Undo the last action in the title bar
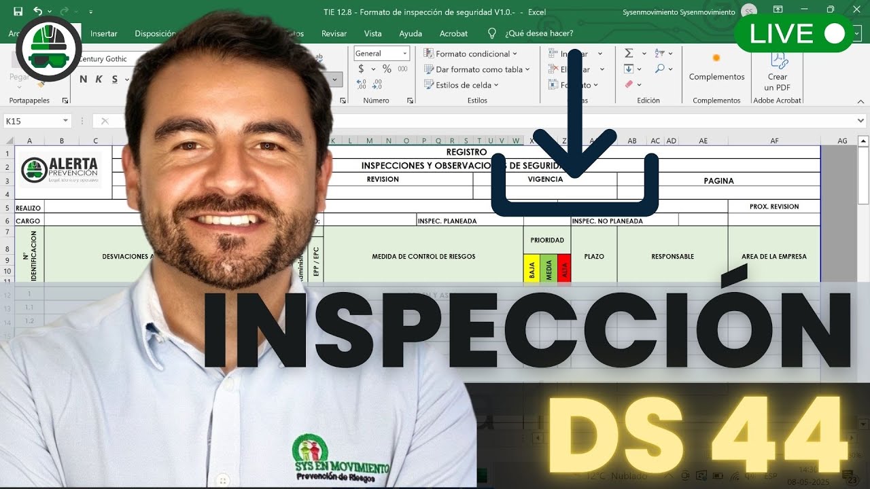The height and width of the screenshot is (489, 870). (37, 12)
